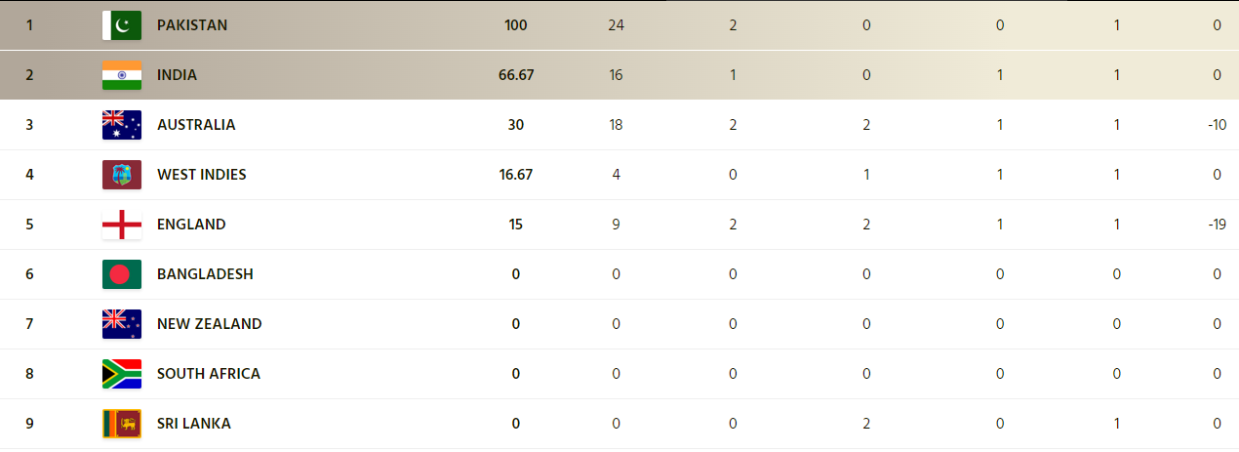Click England's -19 penalty value

point(1217,225)
